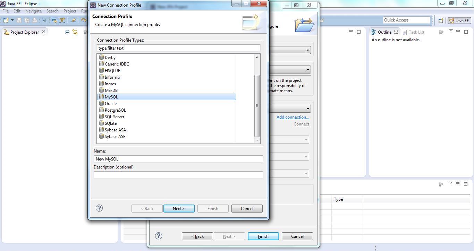Click the Print toolbar icon
Viewport: 474px width, 251px height.
[x=35, y=20]
